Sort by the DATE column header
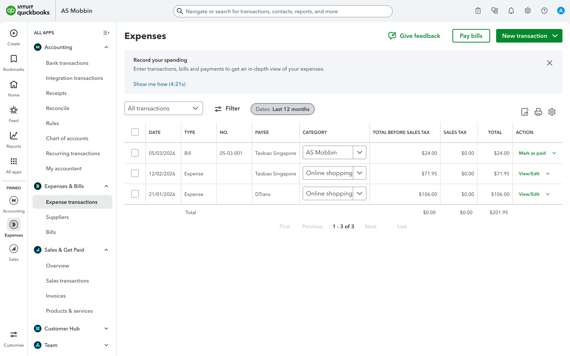This screenshot has height=356, width=570. point(155,132)
